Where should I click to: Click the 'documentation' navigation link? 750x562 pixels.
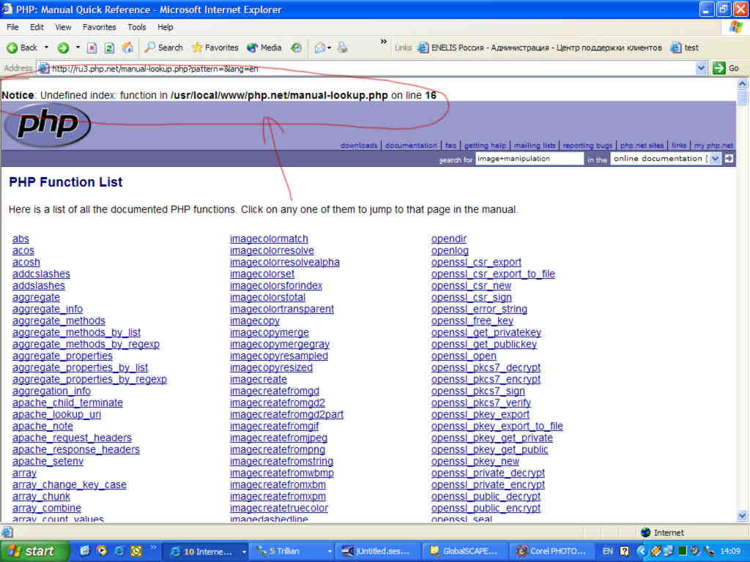pyautogui.click(x=411, y=146)
